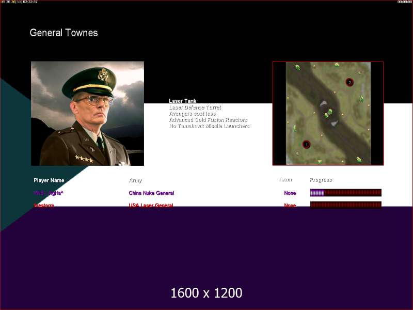Click the Progress column header
Viewport: 413px width, 310px height.
pos(321,180)
